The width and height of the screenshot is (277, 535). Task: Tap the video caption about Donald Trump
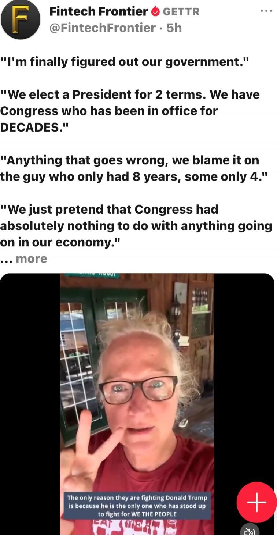(x=137, y=506)
